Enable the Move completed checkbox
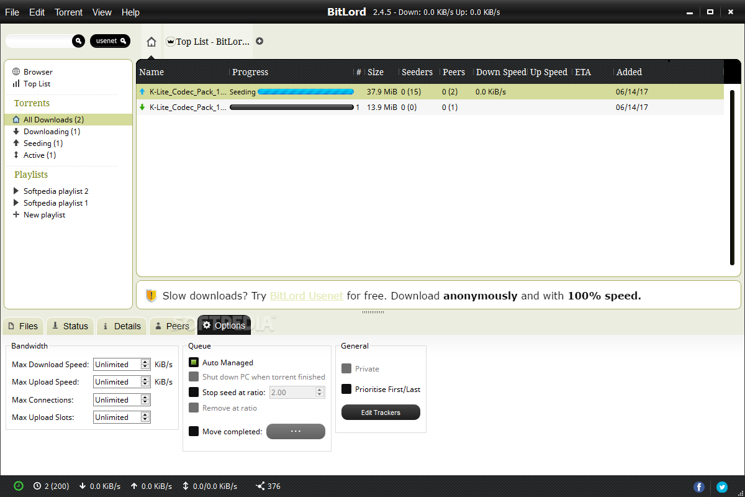 pyautogui.click(x=194, y=431)
